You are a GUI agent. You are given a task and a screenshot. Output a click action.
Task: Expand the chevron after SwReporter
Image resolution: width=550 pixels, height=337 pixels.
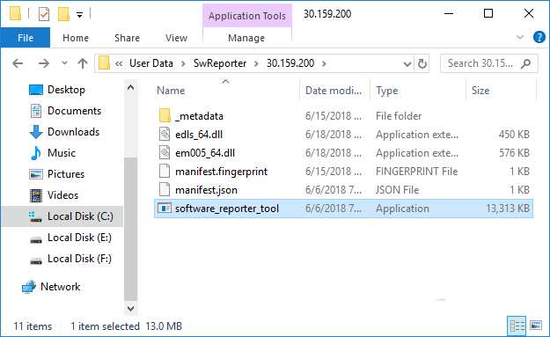pyautogui.click(x=256, y=64)
